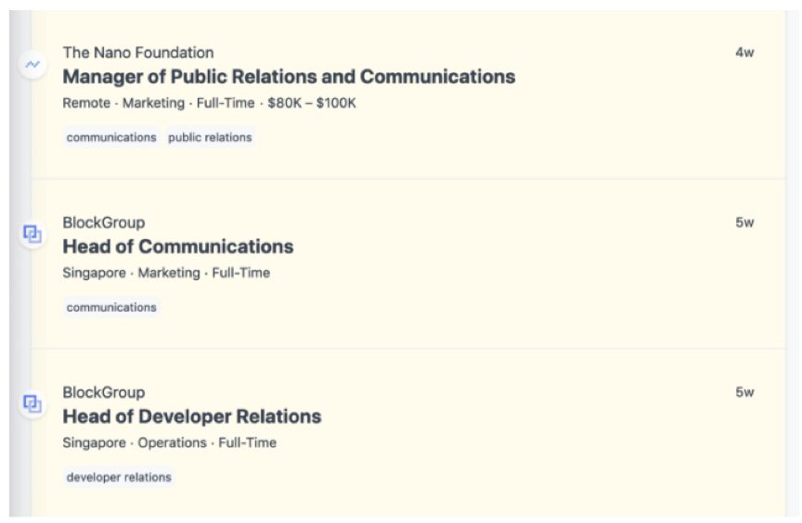Open the Manager of Public Relations and Communications job
The height and width of the screenshot is (523, 802).
[289, 77]
